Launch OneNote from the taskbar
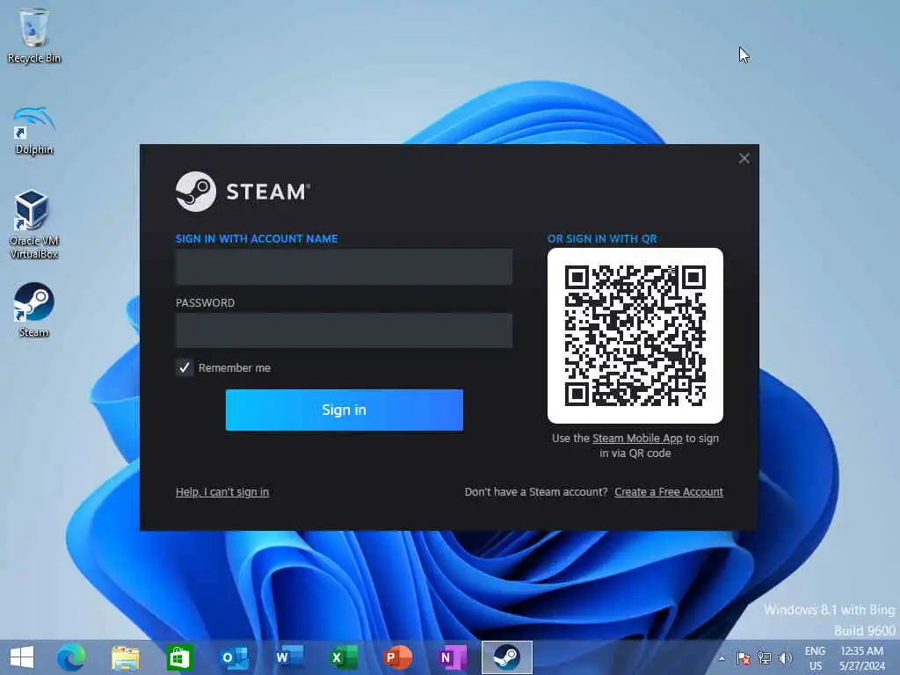 [453, 657]
